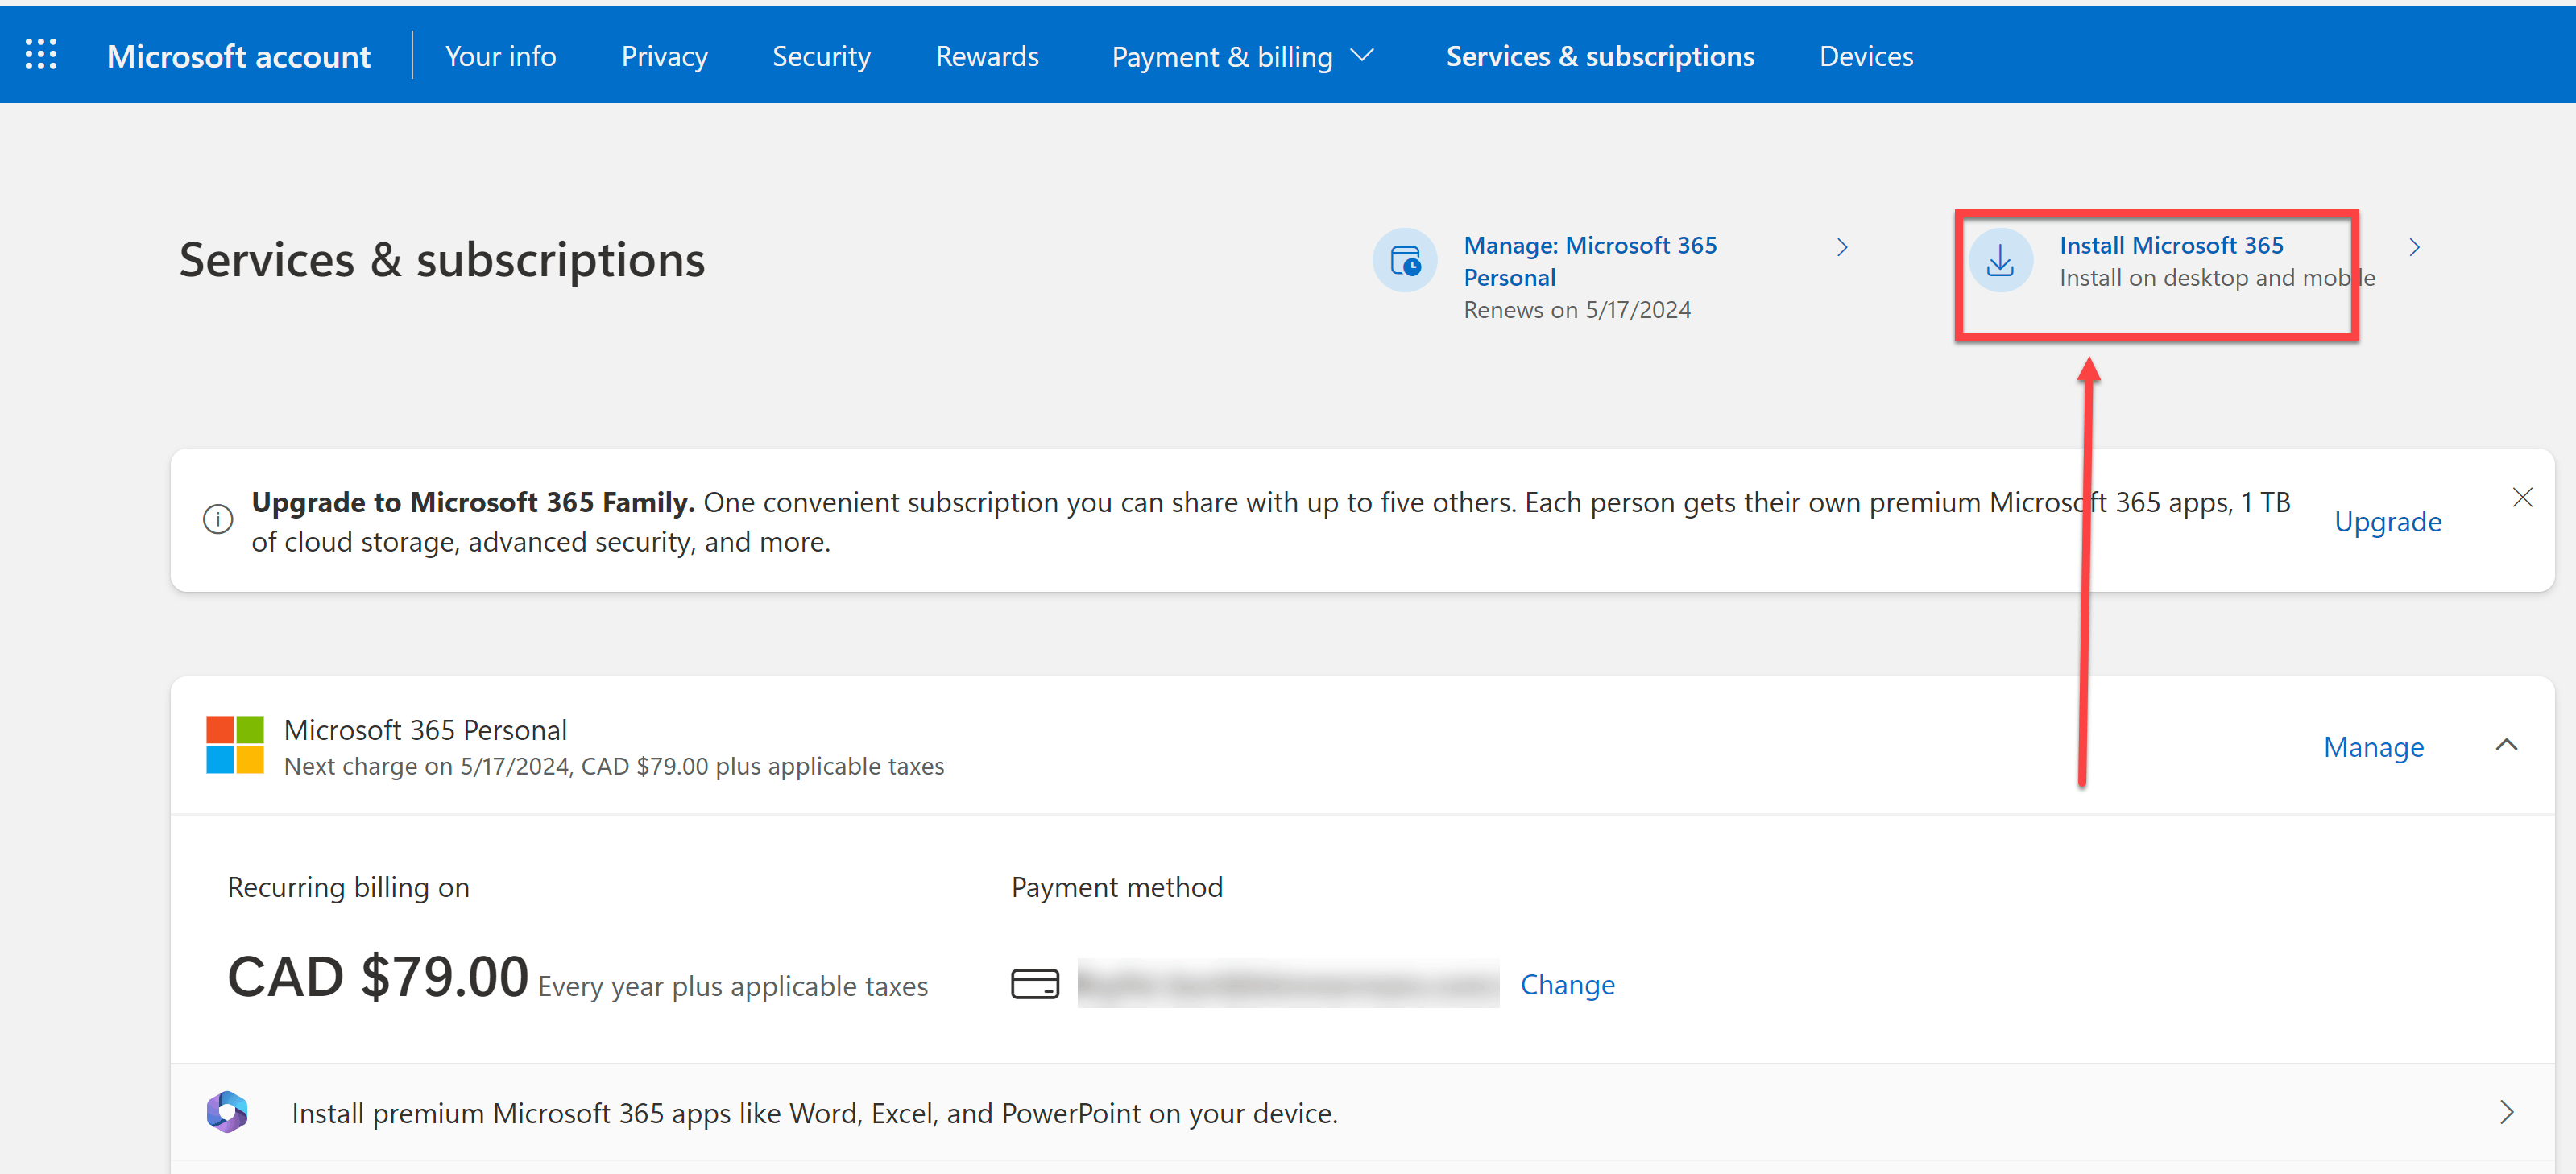Open the Devices tab
This screenshot has width=2576, height=1174.
click(x=1866, y=56)
